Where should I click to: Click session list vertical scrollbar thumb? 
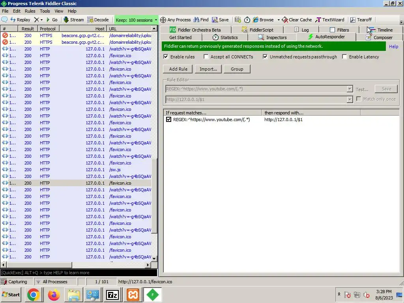154,196
